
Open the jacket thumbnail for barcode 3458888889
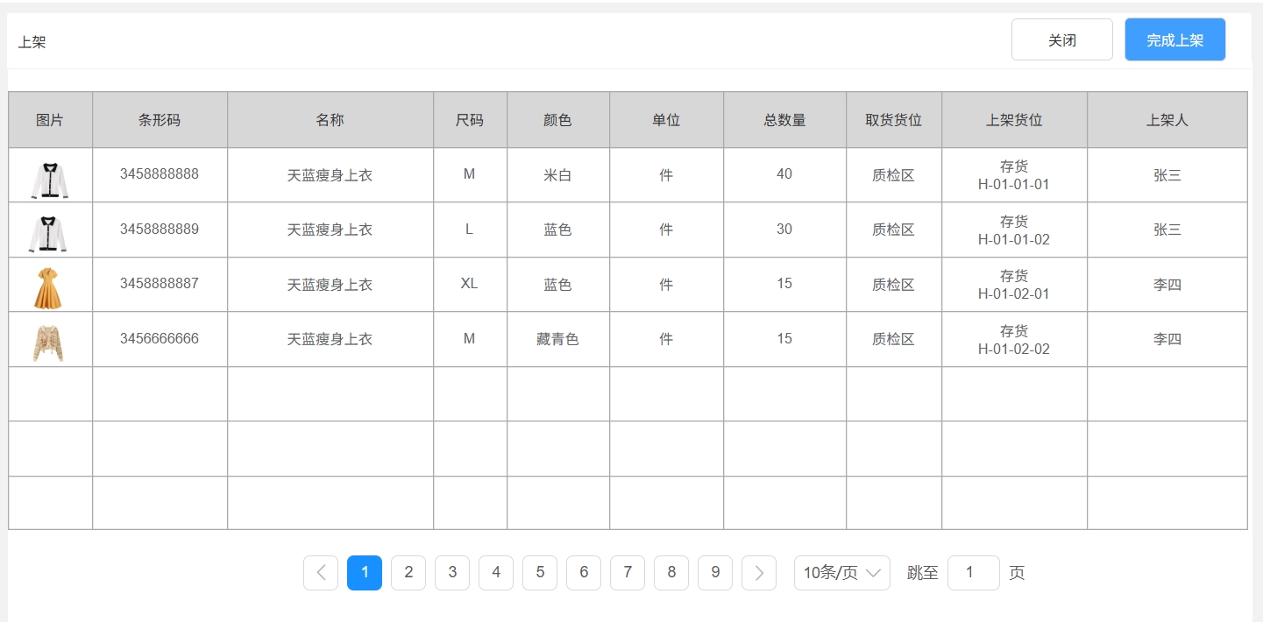click(x=50, y=234)
